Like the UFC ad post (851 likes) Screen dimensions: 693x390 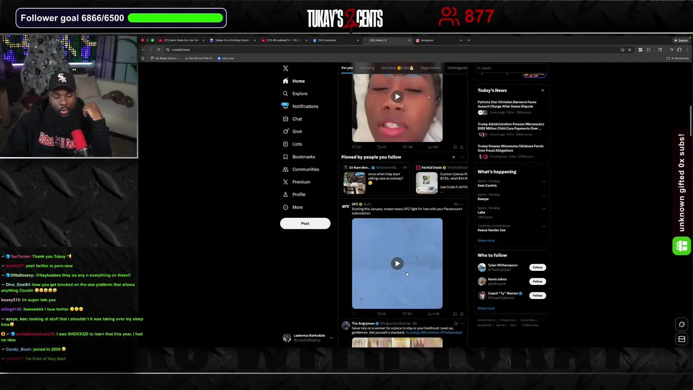(x=408, y=314)
